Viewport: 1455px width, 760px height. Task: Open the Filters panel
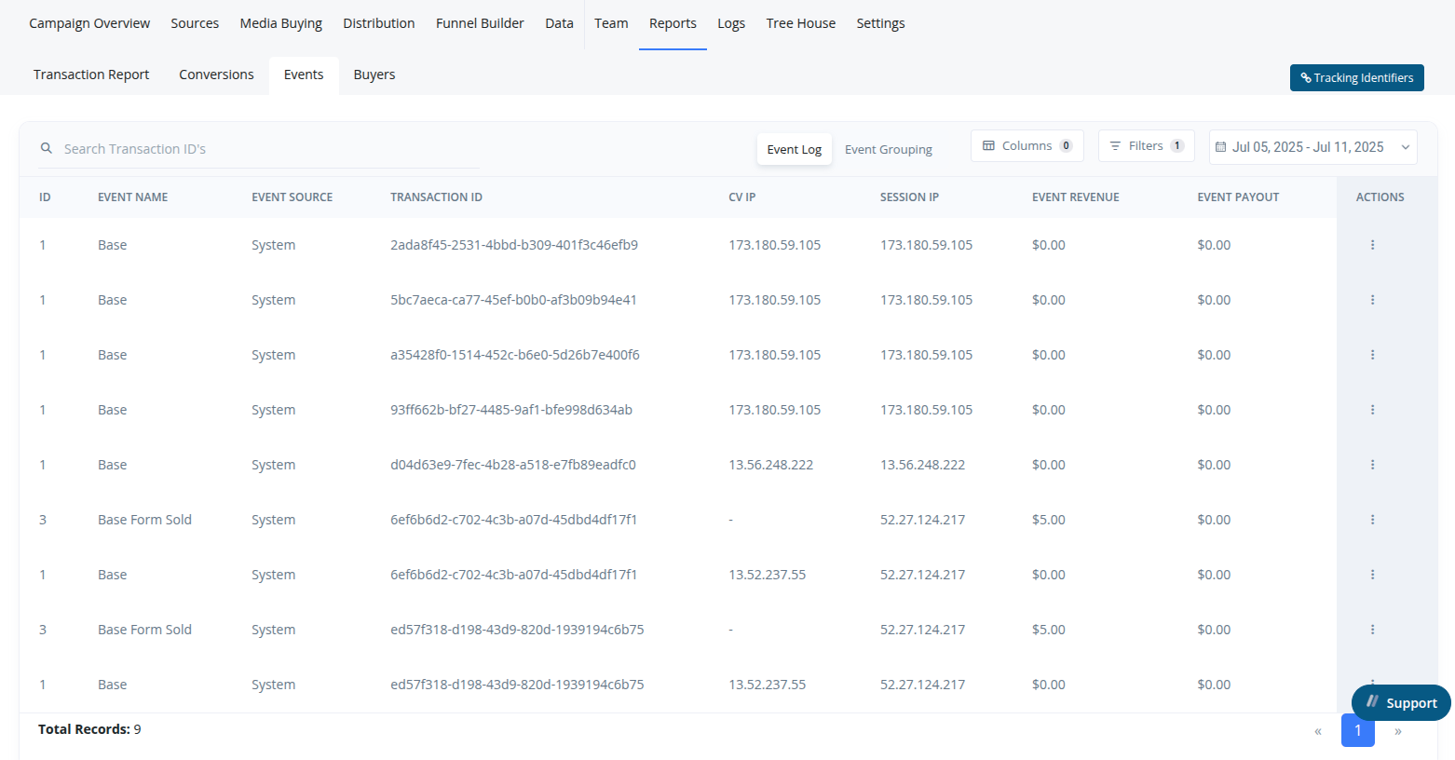1146,146
